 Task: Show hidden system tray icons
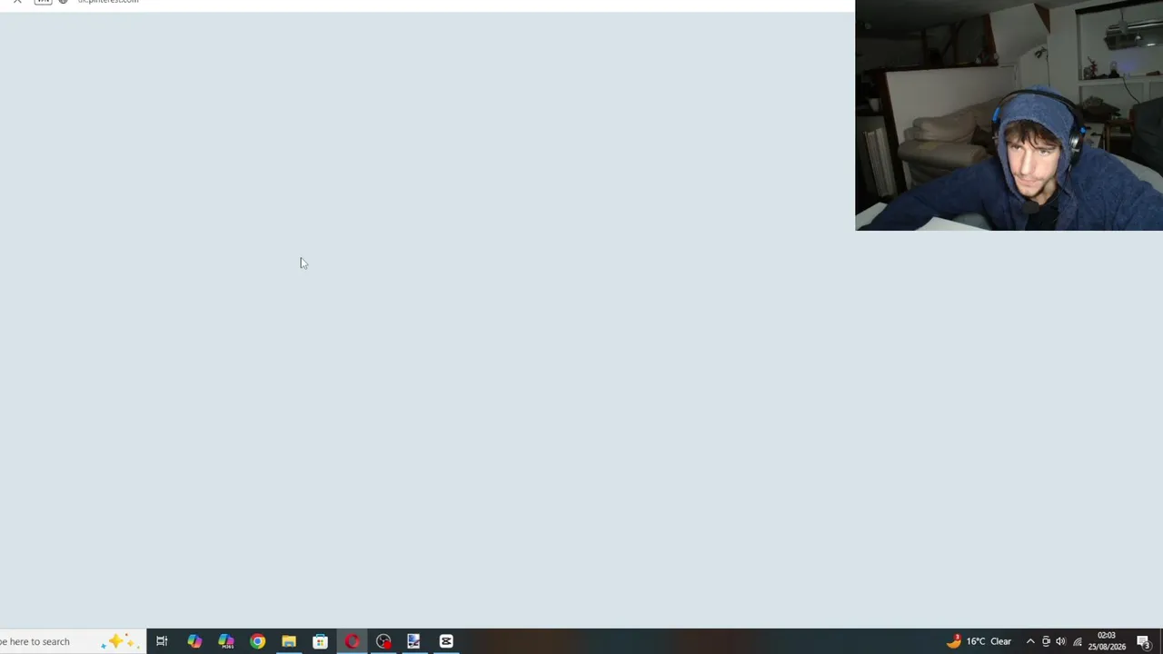[x=1030, y=641]
